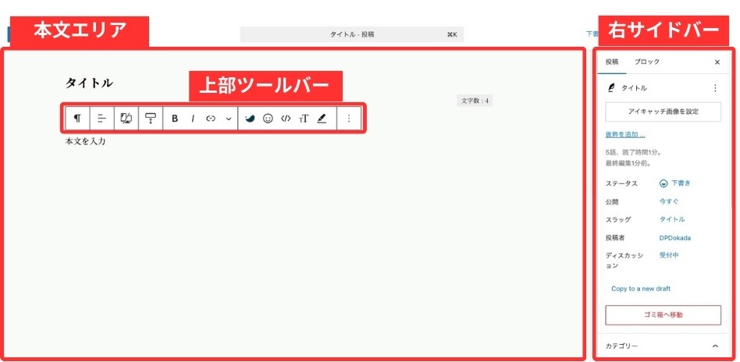Open block options three-dot menu
Screen dimensions: 740x362
(x=349, y=119)
